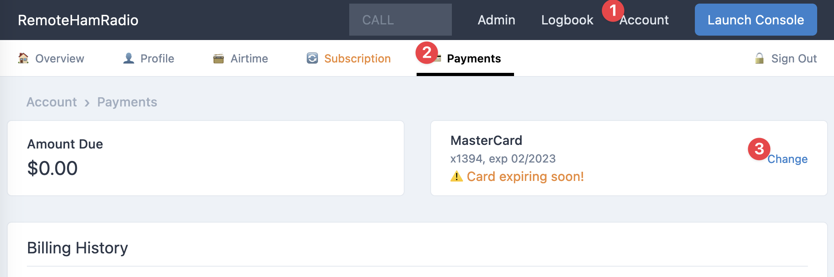Image resolution: width=834 pixels, height=277 pixels.
Task: Click the Airtime radio icon
Action: 219,59
